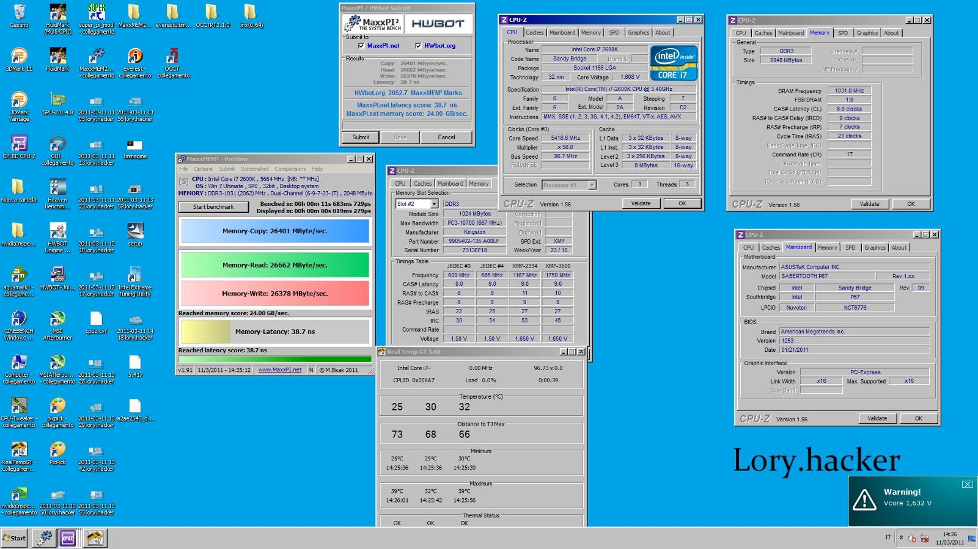This screenshot has height=549, width=978.
Task: Open Heaven Benchmark desktop icon
Action: (57, 194)
